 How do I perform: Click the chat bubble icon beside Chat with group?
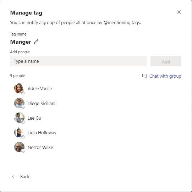coord(144,76)
